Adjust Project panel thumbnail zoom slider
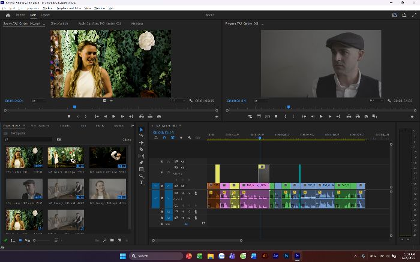 [42, 240]
